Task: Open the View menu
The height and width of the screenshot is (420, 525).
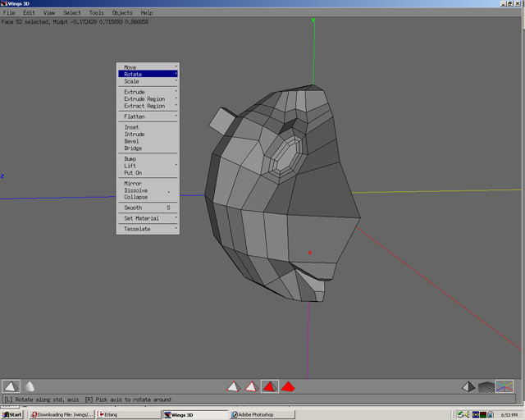Action: point(49,13)
